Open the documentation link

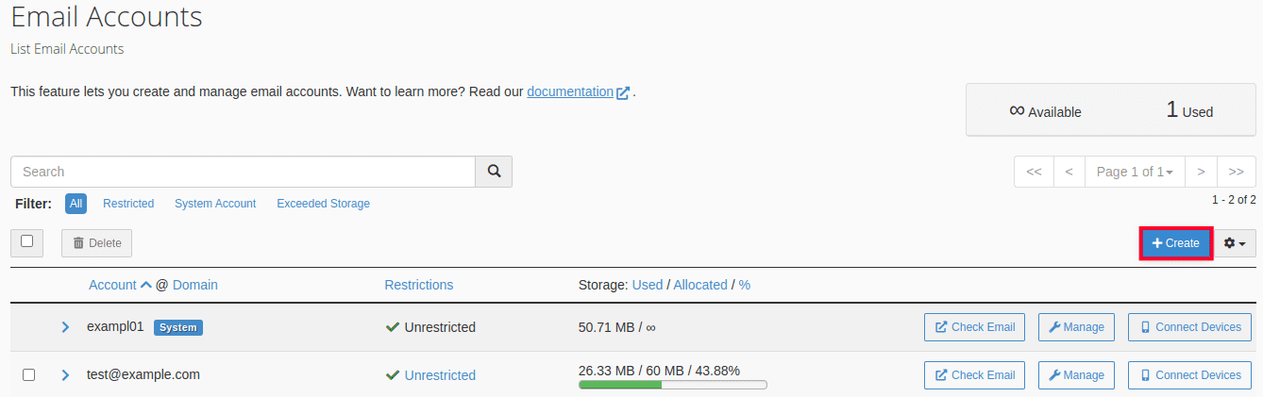(x=570, y=91)
